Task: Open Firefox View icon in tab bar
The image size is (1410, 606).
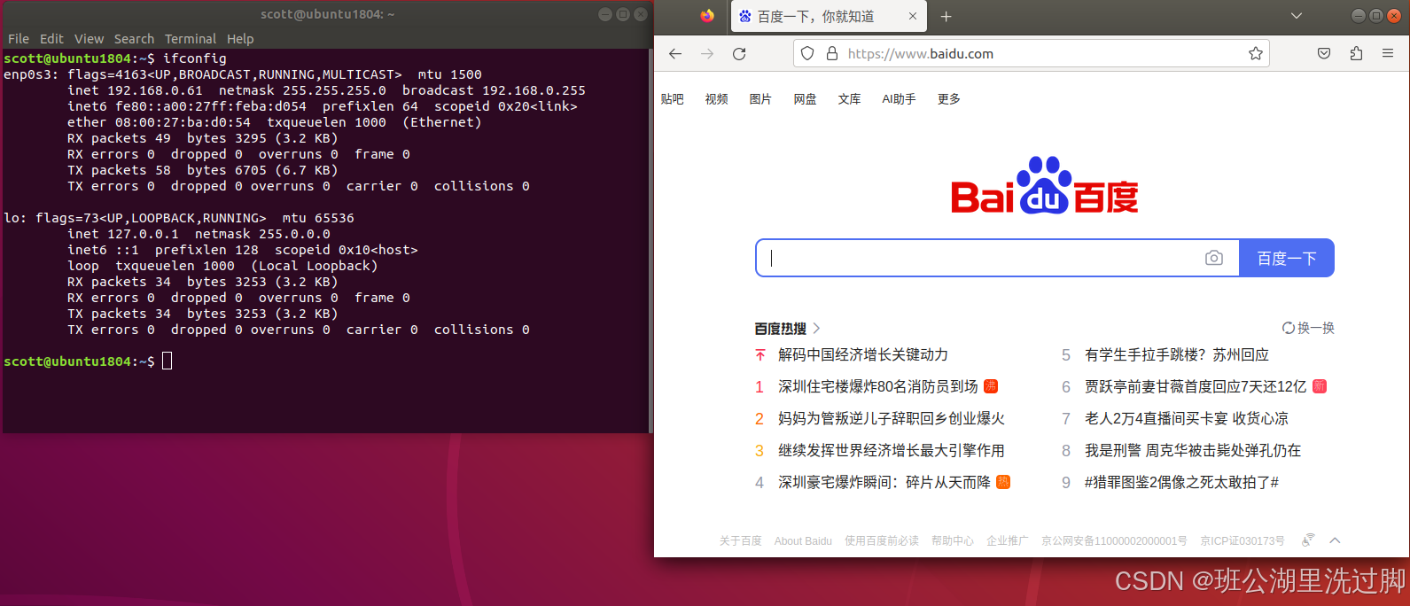Action: coord(707,16)
